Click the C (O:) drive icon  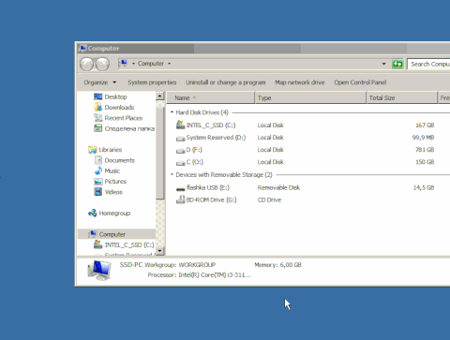(180, 163)
